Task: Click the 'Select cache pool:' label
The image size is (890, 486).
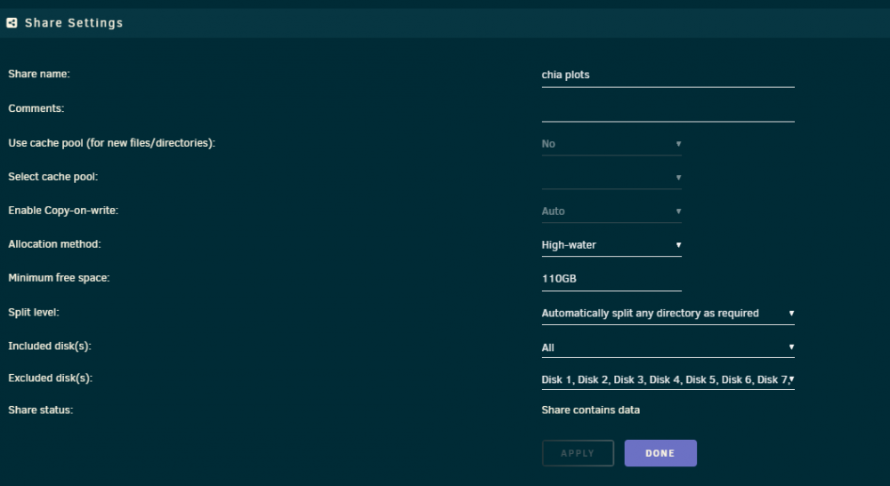Action: point(53,177)
